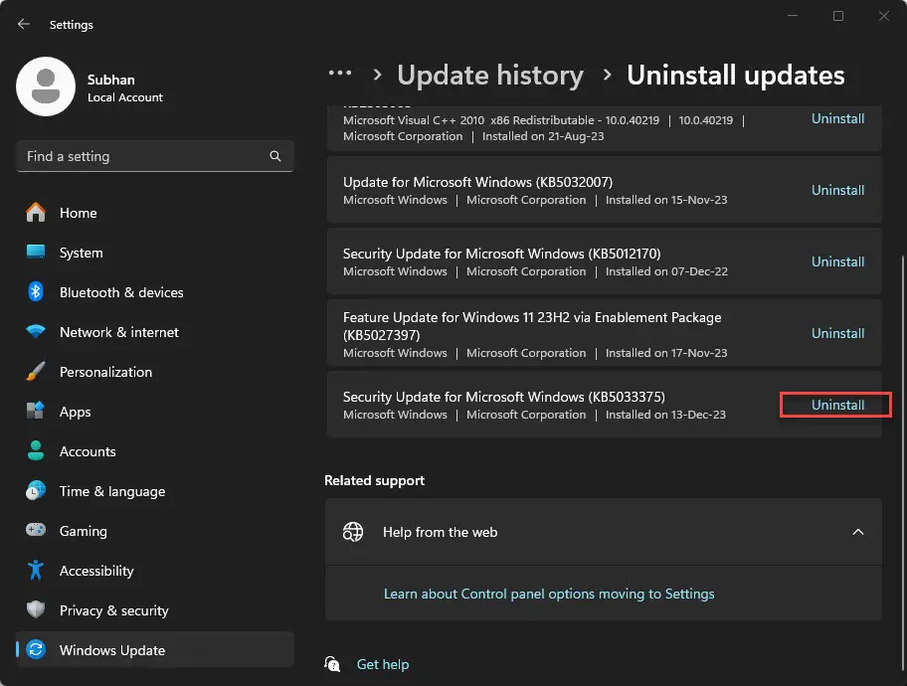The width and height of the screenshot is (907, 686).
Task: Open the Accessibility figure icon
Action: pos(36,571)
